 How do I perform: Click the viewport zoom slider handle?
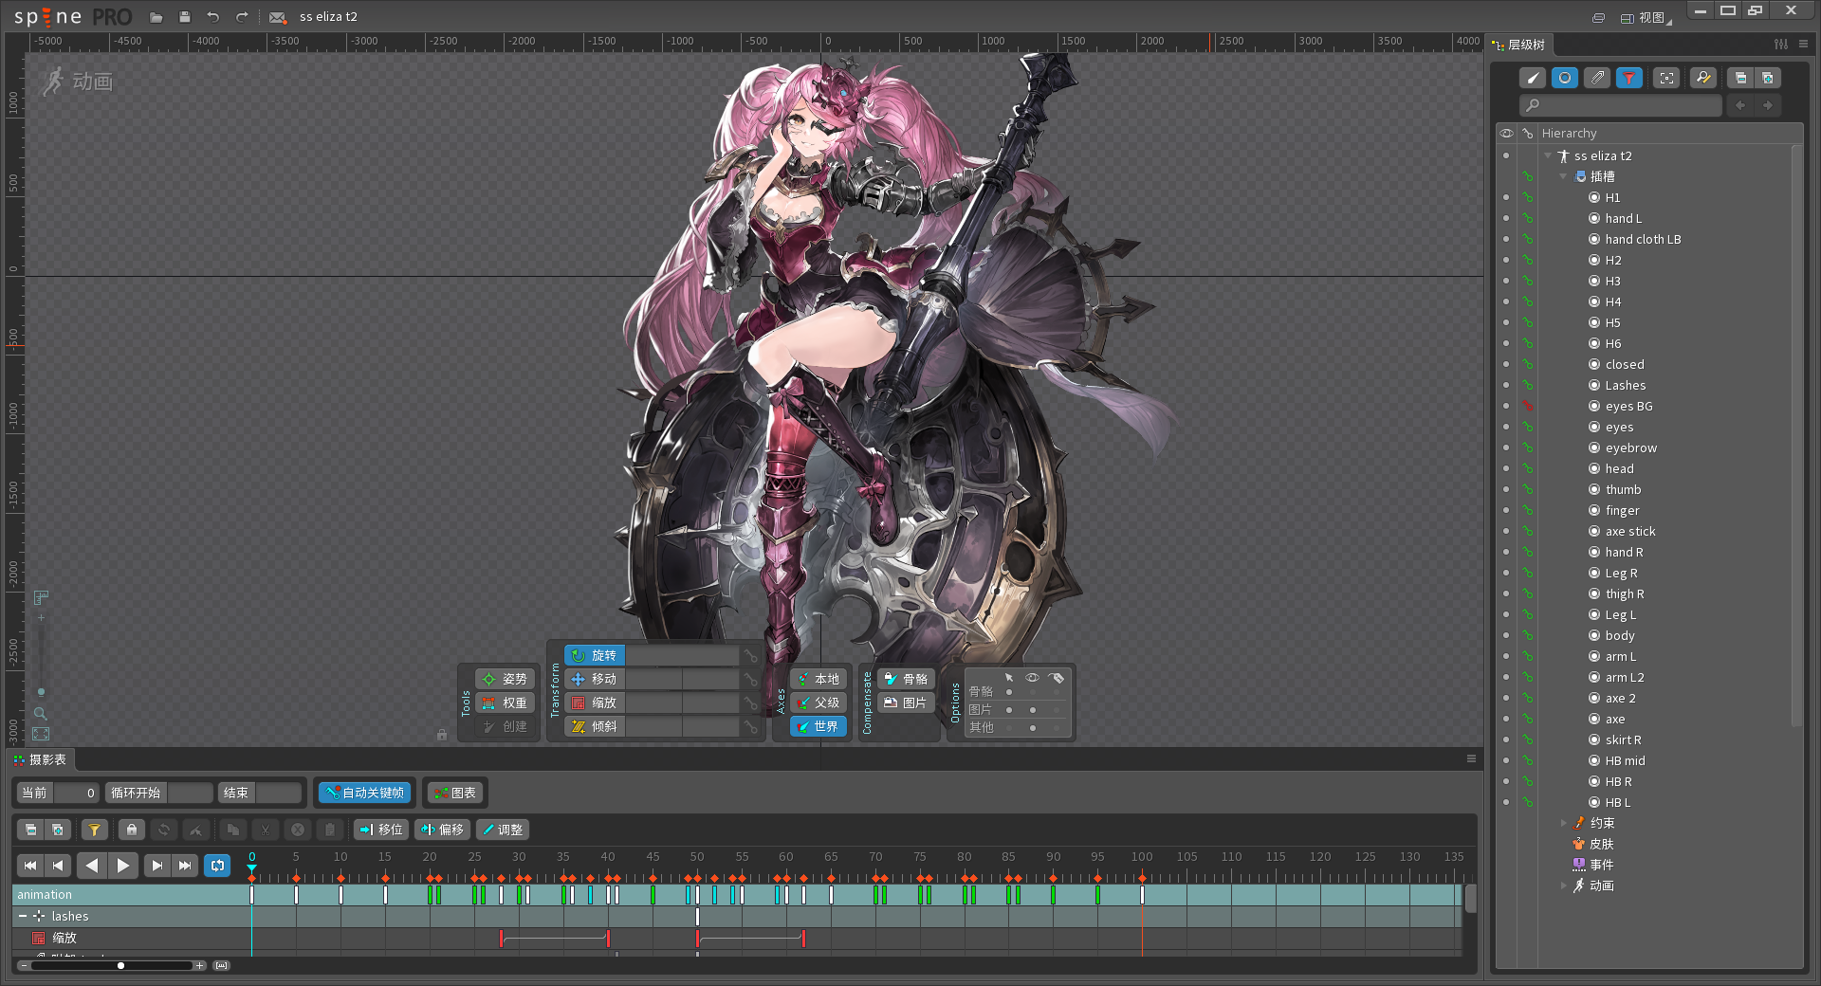[x=41, y=692]
